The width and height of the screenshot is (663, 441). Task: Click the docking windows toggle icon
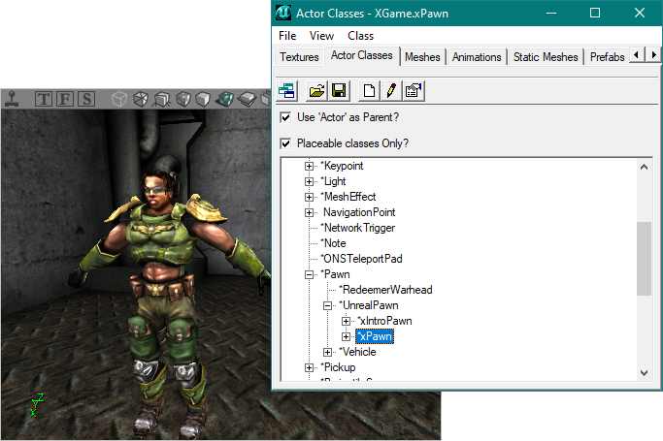(287, 91)
